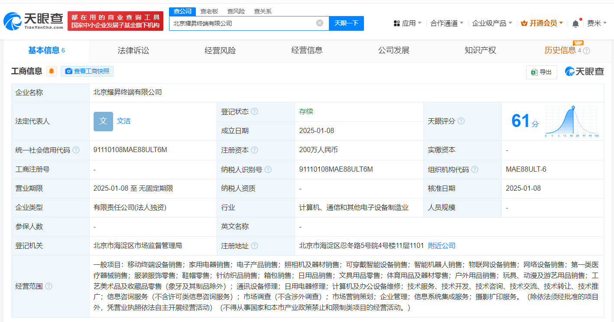Viewport: 614px width, 322px height.
Task: Click the TianYanCha logo in header
Action: click(x=34, y=21)
